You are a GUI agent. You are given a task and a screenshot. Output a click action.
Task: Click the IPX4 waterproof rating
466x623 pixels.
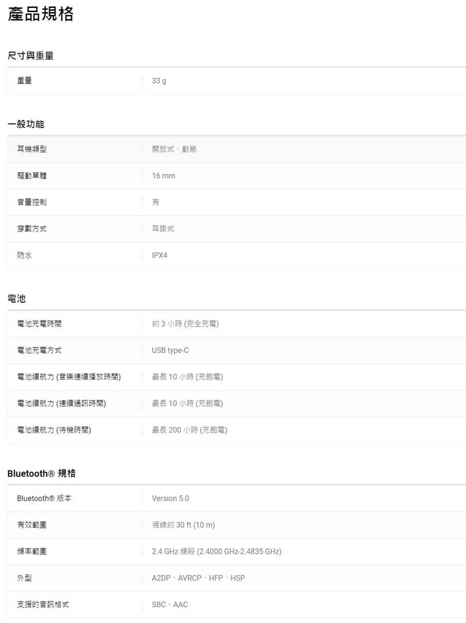click(x=159, y=255)
